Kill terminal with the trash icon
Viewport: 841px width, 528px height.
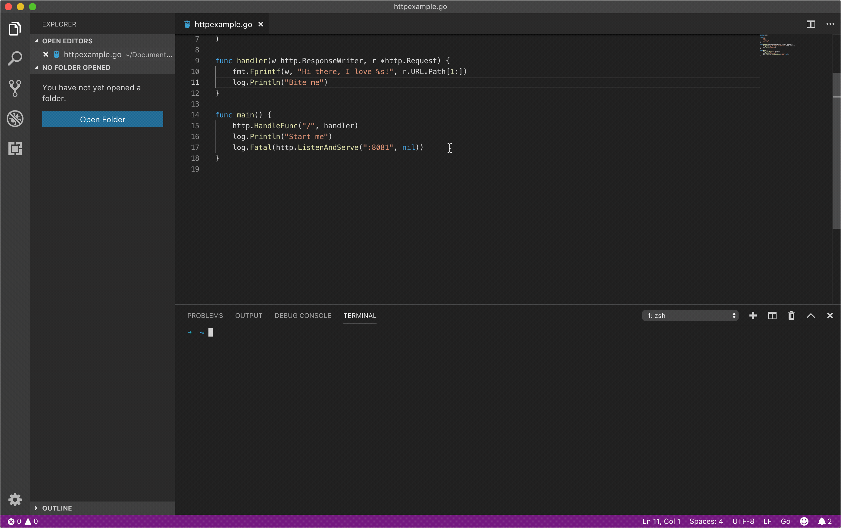coord(791,315)
